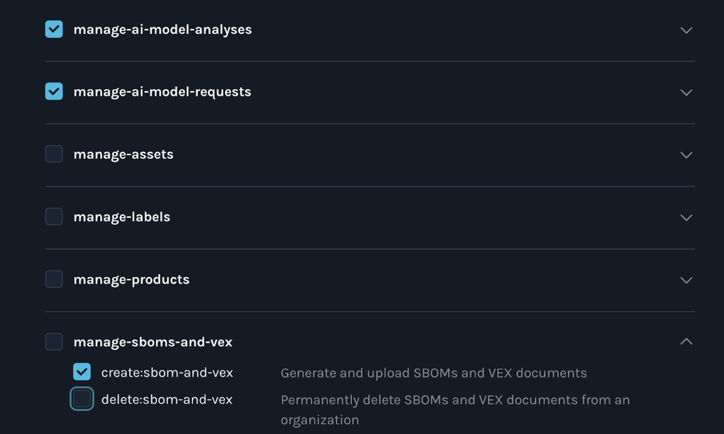
Task: Tick the manage-labels checkbox
Action: 54,217
